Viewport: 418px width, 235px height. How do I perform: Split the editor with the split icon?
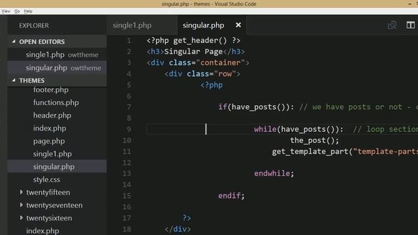[411, 25]
